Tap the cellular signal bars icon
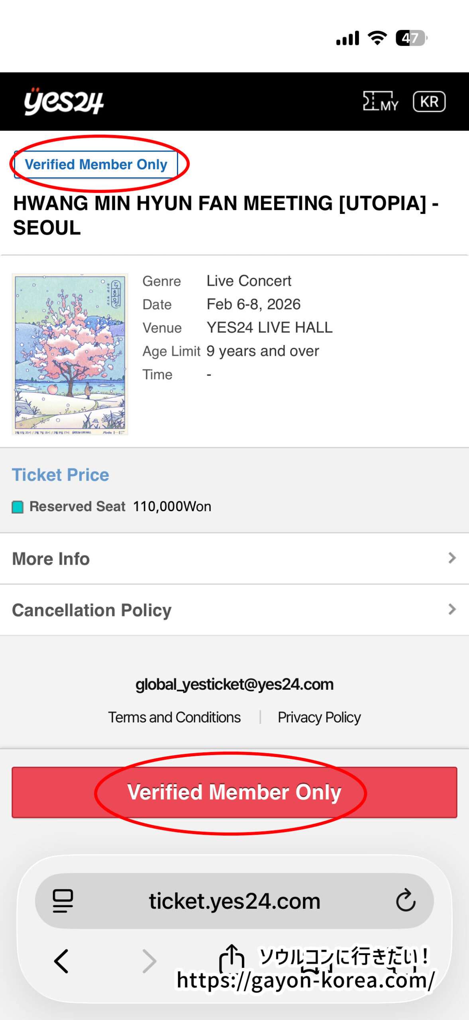 [x=347, y=38]
